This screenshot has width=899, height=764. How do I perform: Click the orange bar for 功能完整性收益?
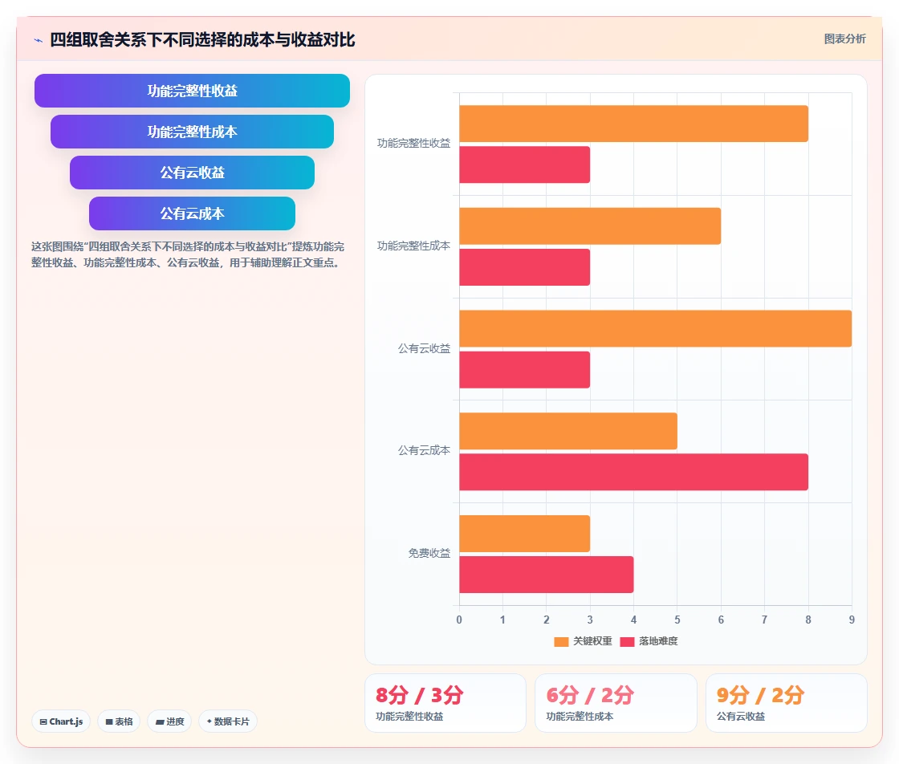tap(633, 124)
